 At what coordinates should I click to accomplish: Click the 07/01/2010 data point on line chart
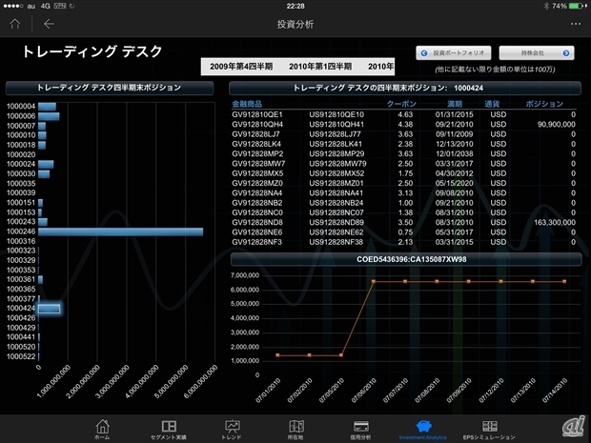[277, 355]
